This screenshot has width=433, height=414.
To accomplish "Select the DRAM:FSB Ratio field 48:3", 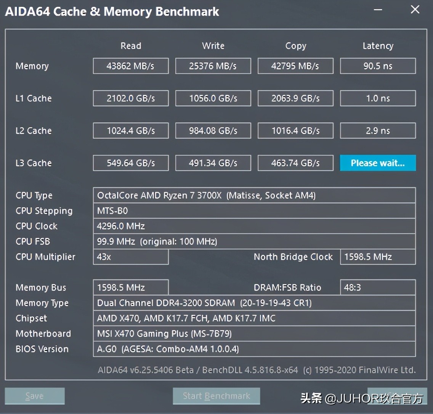I will [x=377, y=287].
